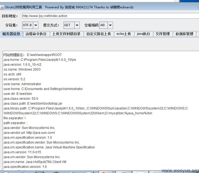199x173 pixels.
Task: Click the java.vm.specification.version 1.0 line
Action: 28,138
